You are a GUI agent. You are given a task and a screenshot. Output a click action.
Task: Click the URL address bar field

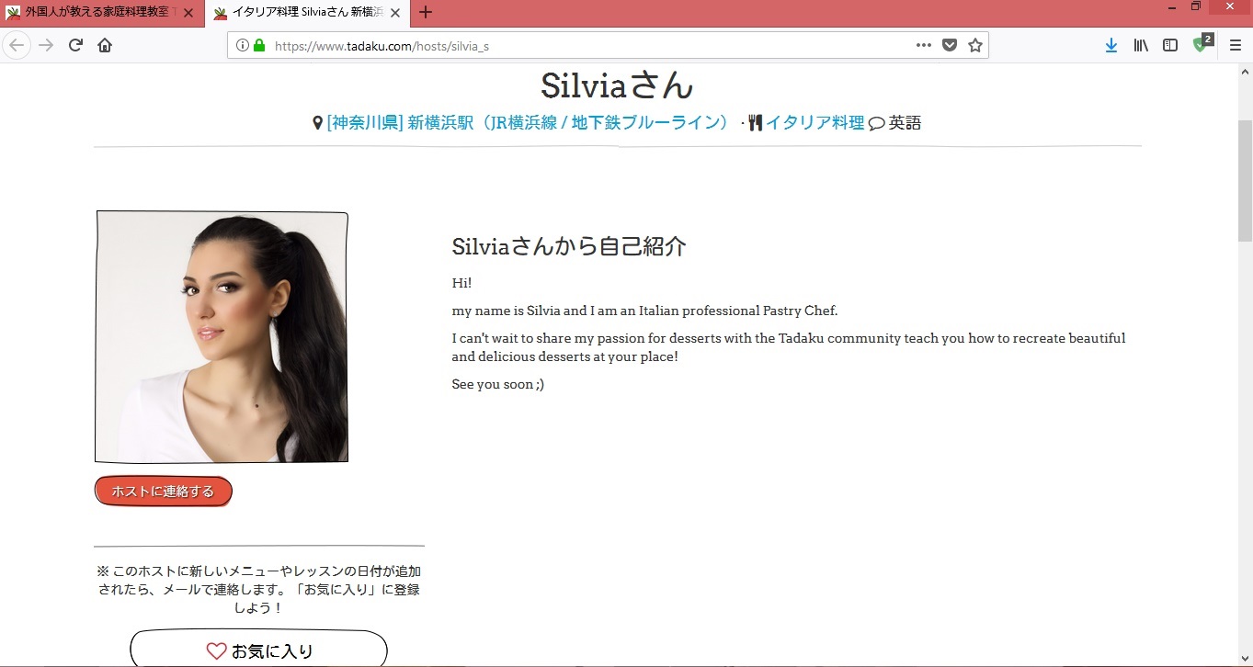[x=588, y=45]
